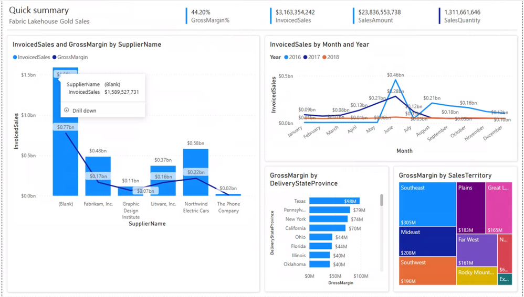Select the Far West treemap tile
Viewport: 524px width, 297px height.
[x=477, y=250]
